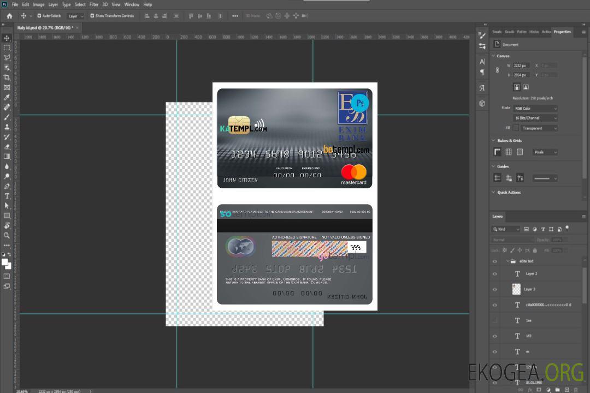
Task: Lock all layer attributes padlock icon
Action: (x=535, y=251)
